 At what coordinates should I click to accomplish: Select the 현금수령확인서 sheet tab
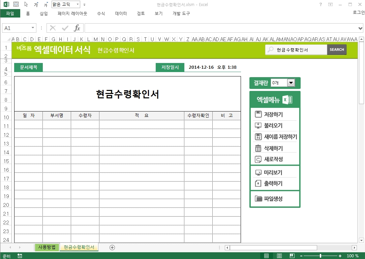tap(79, 247)
